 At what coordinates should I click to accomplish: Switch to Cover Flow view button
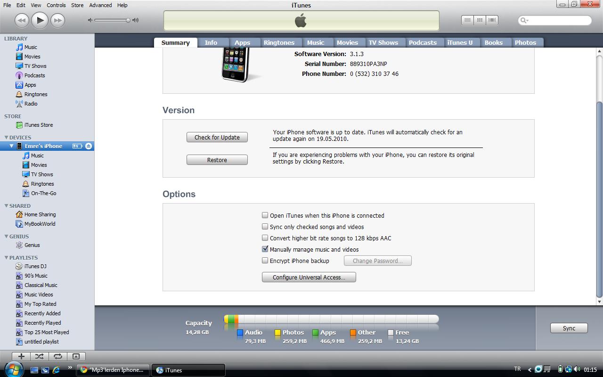click(492, 20)
